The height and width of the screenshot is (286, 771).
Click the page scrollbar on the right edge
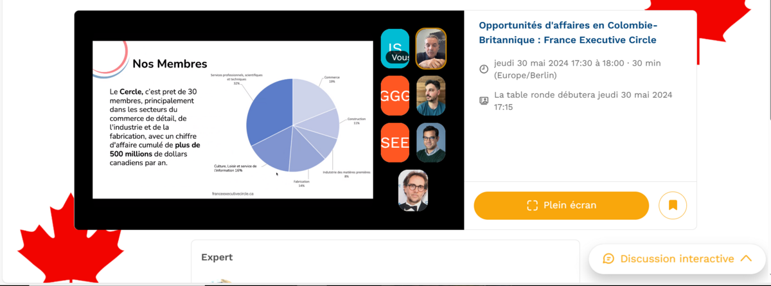tap(768, 58)
